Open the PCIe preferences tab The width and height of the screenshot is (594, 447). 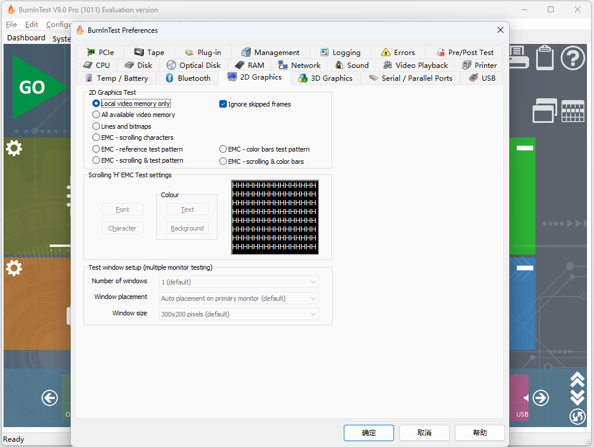pos(100,52)
